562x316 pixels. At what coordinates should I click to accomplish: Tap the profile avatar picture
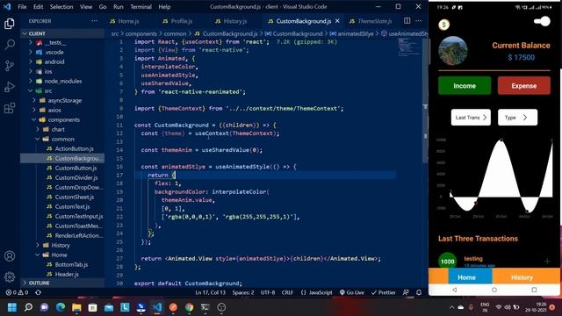[x=453, y=51]
